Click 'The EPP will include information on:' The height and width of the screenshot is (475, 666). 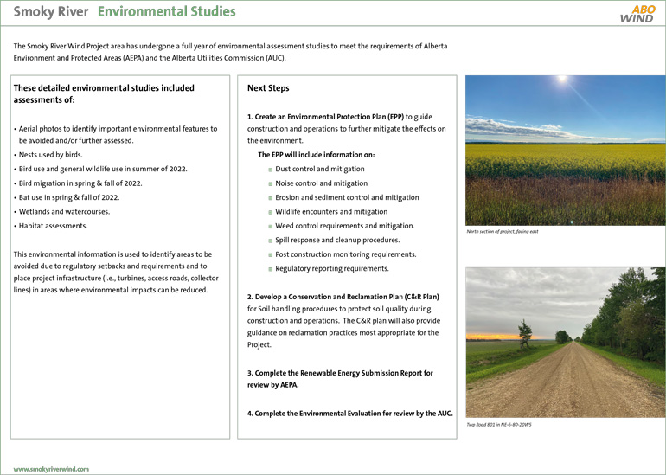(x=317, y=155)
